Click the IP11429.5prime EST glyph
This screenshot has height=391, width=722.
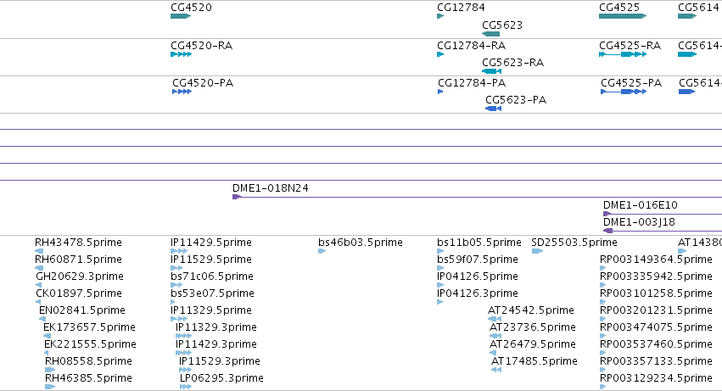coord(179,251)
